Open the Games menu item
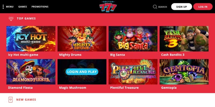The image size is (215, 107). 23,7
